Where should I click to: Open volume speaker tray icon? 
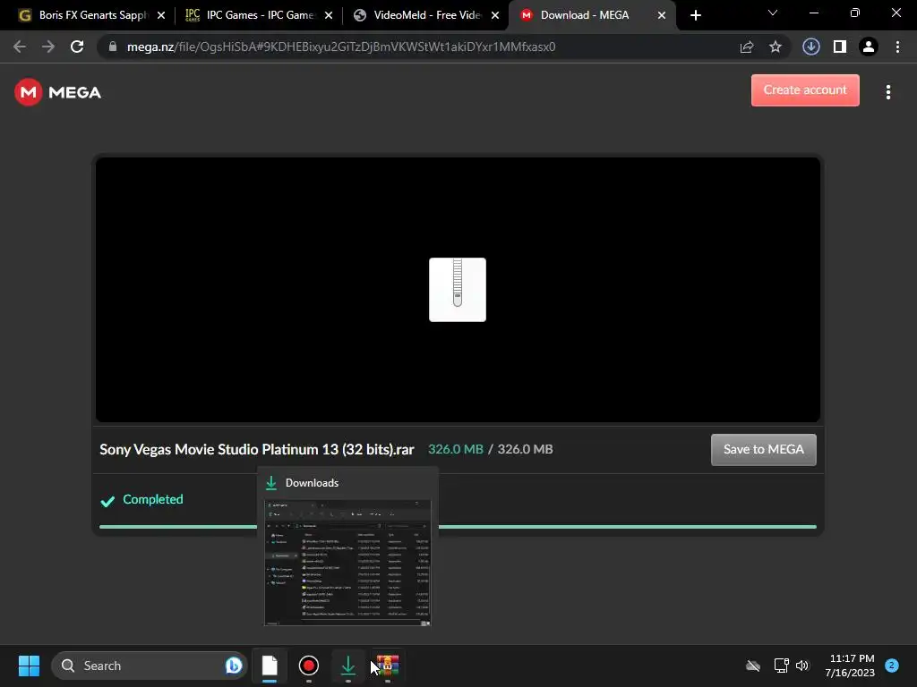pyautogui.click(x=802, y=666)
